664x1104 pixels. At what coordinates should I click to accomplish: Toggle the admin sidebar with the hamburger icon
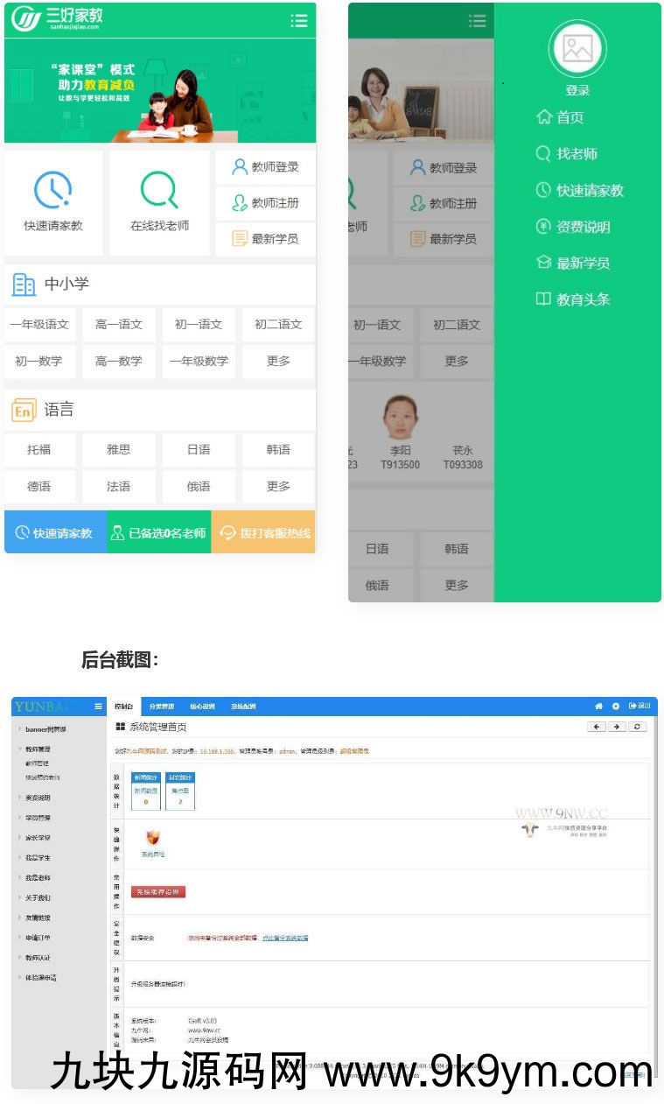pyautogui.click(x=98, y=707)
